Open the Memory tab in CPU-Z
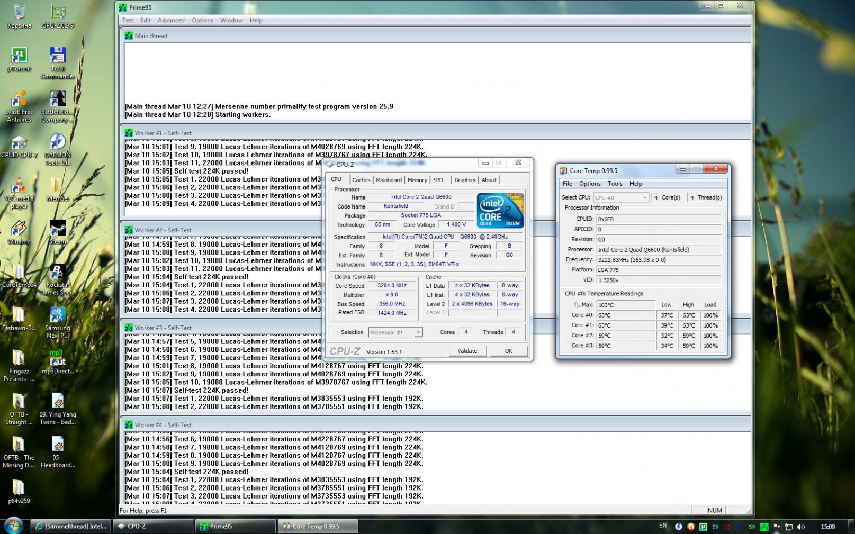This screenshot has width=855, height=534. [x=417, y=180]
